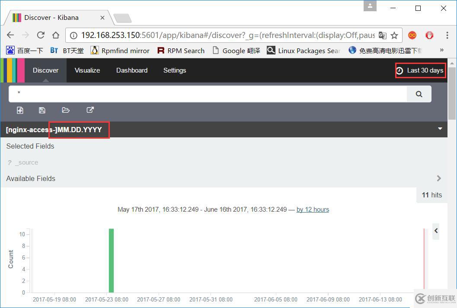The image size is (457, 308).
Task: Click the Selected Fields heading
Action: click(30, 146)
